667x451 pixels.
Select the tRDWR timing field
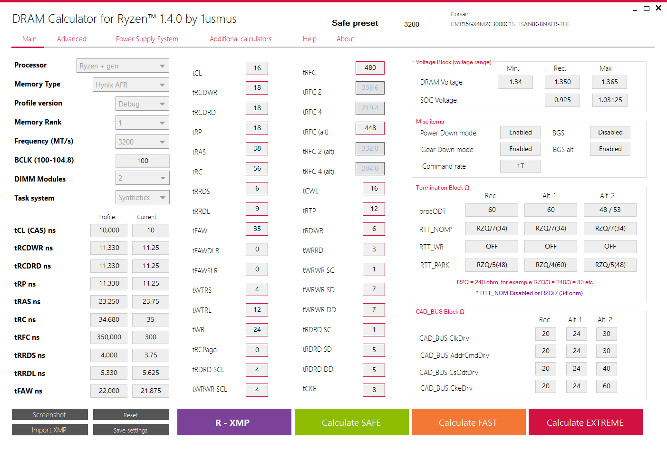pos(374,229)
